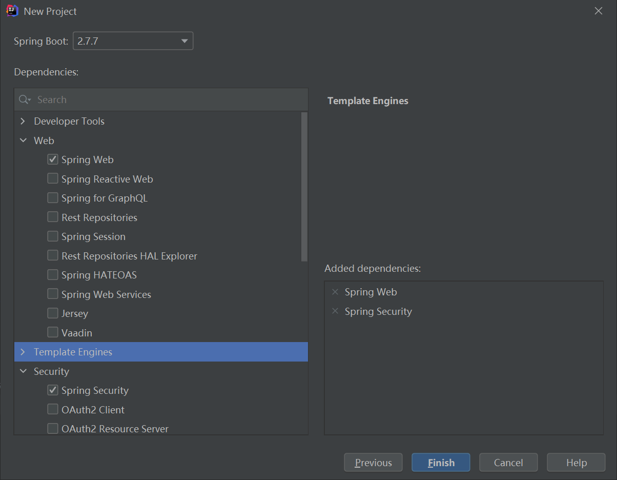The image size is (617, 480).
Task: Select Spring Security in added dependencies
Action: pyautogui.click(x=378, y=311)
